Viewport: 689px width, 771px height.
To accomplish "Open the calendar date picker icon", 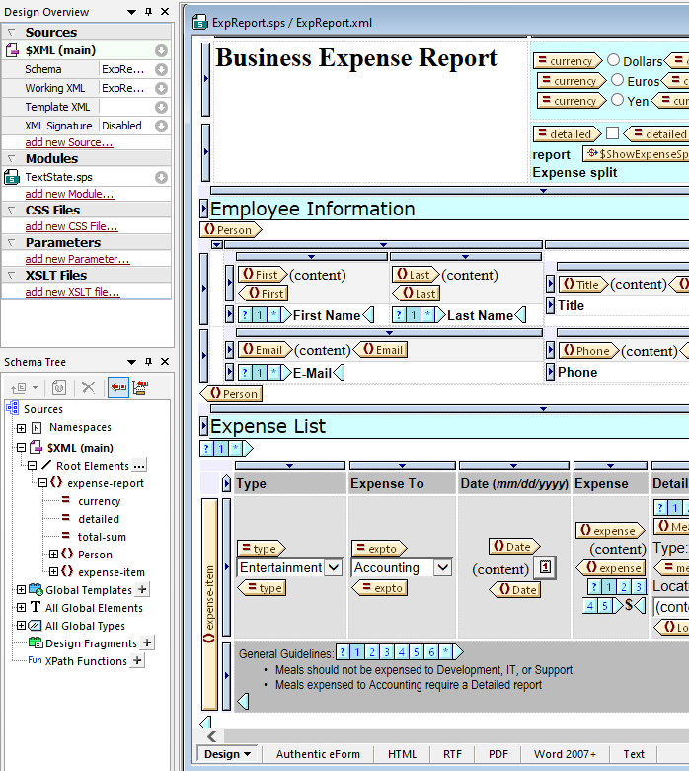I will [x=543, y=567].
